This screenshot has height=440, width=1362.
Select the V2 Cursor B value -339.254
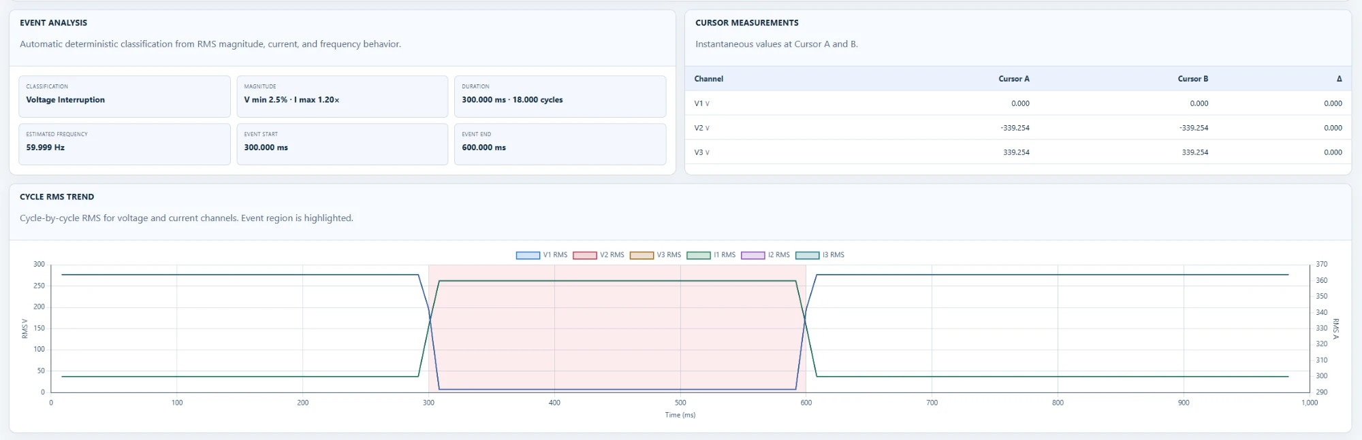[x=1193, y=128]
